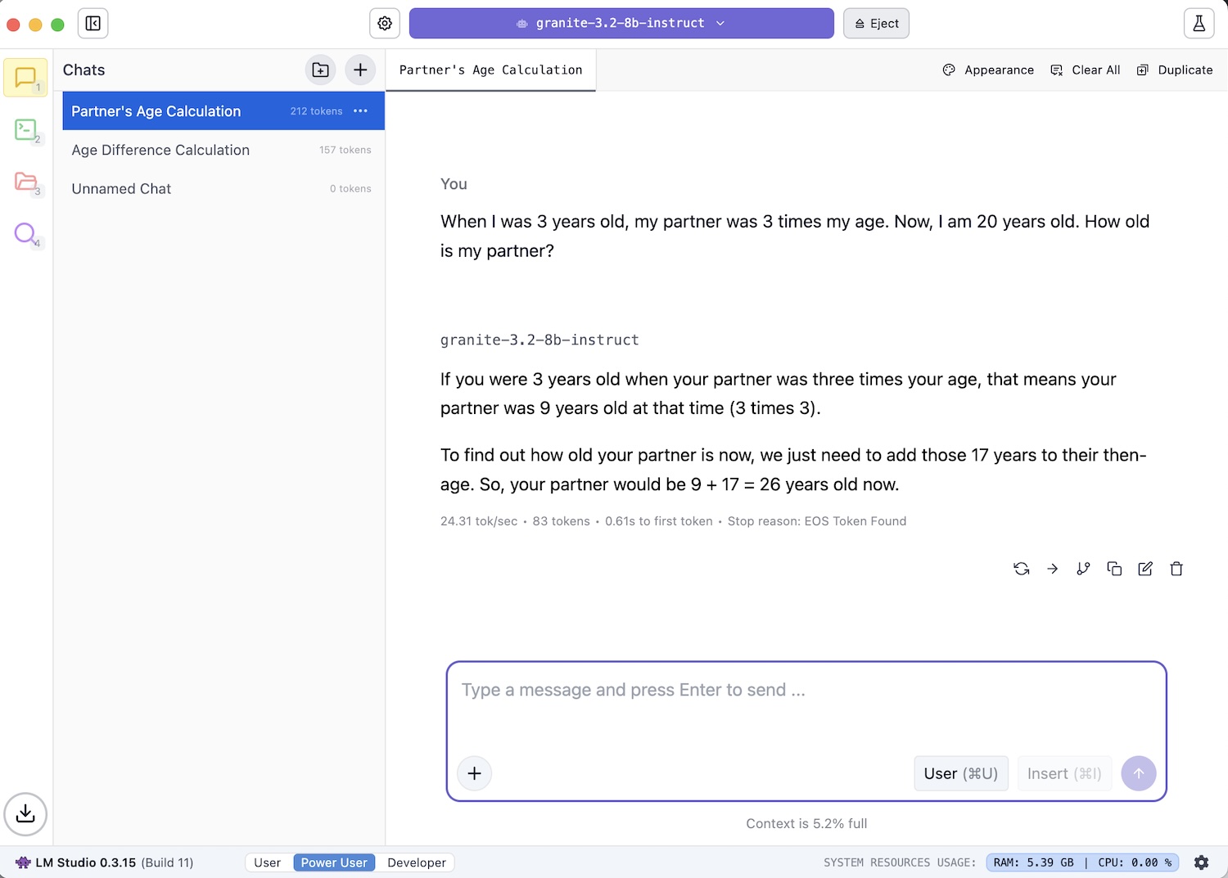
Task: Switch to Developer mode
Action: (417, 862)
